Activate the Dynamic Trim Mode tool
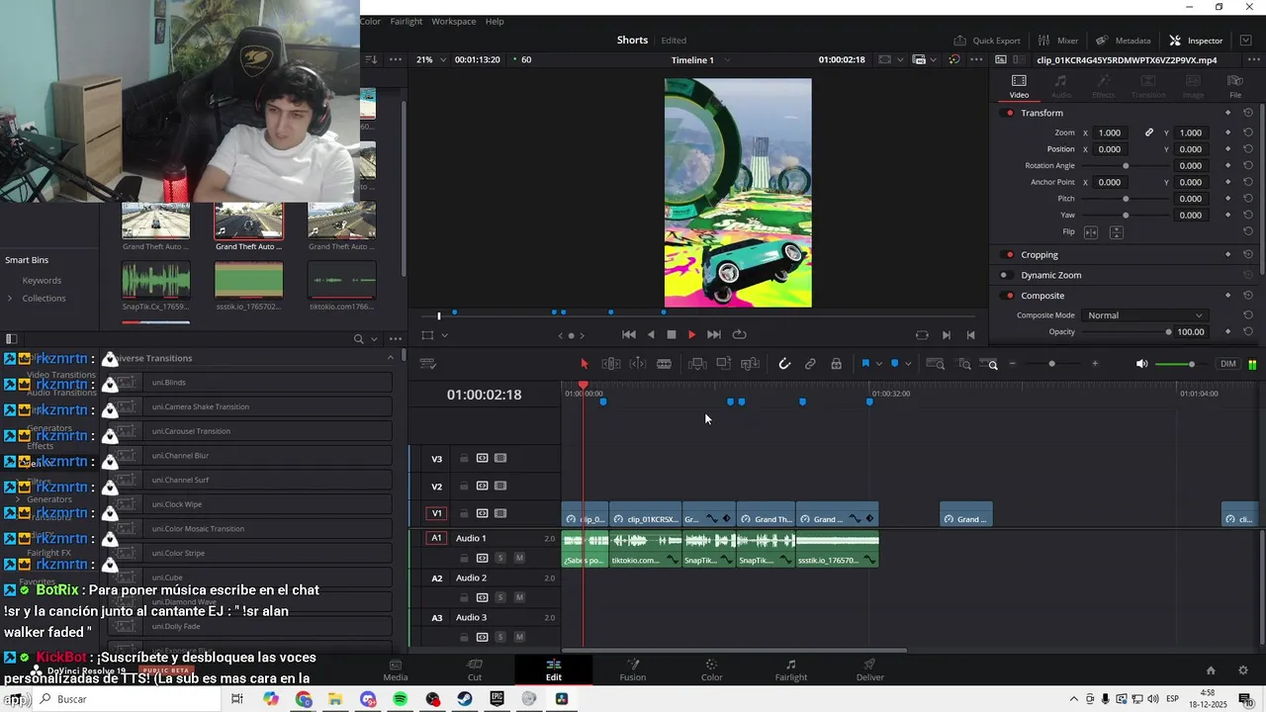The image size is (1266, 712). (x=638, y=364)
